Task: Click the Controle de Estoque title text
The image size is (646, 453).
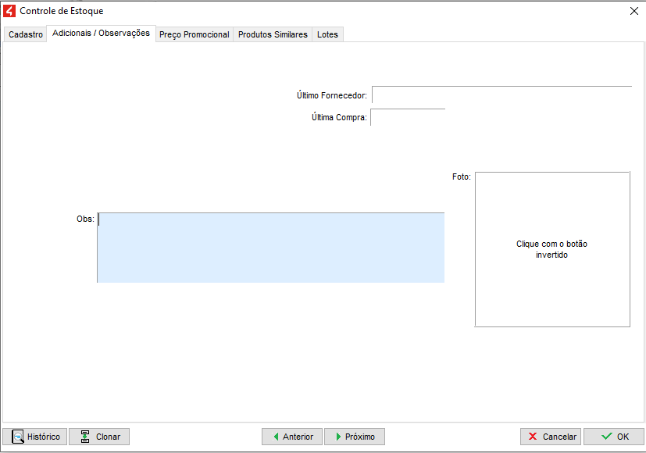Action: click(x=61, y=11)
